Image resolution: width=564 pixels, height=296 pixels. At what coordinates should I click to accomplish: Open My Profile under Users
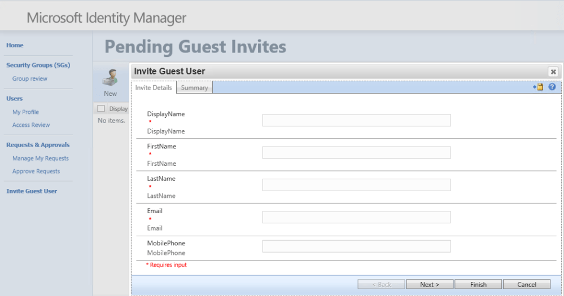click(x=25, y=112)
